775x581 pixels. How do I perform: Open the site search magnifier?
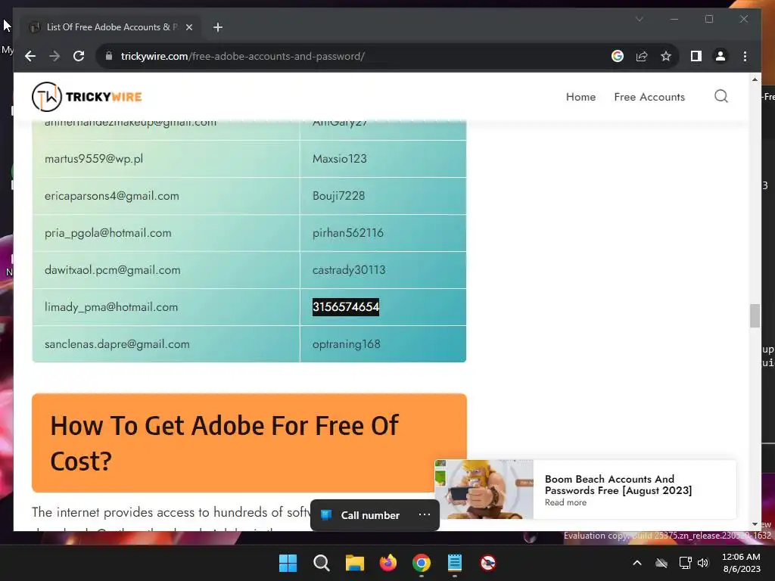click(x=721, y=96)
